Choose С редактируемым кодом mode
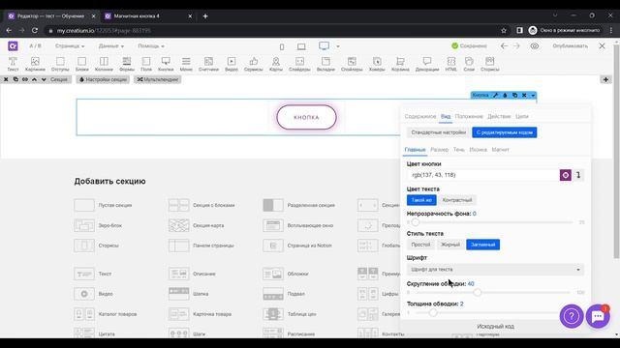620x348 pixels. point(505,132)
